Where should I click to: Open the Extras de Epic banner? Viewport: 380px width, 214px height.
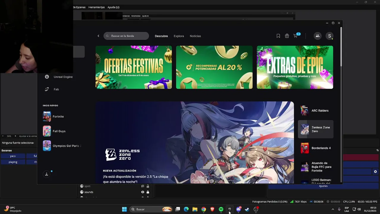(x=295, y=67)
